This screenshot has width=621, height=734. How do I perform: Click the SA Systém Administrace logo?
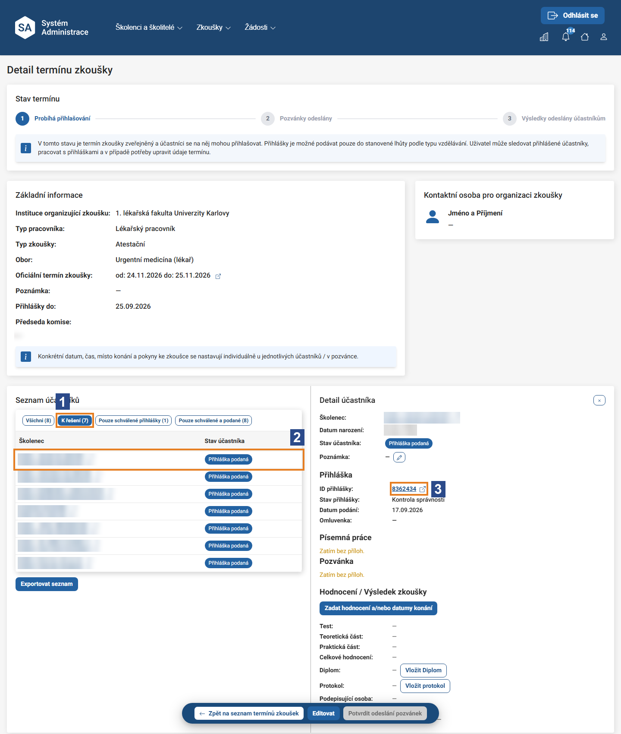pyautogui.click(x=51, y=28)
